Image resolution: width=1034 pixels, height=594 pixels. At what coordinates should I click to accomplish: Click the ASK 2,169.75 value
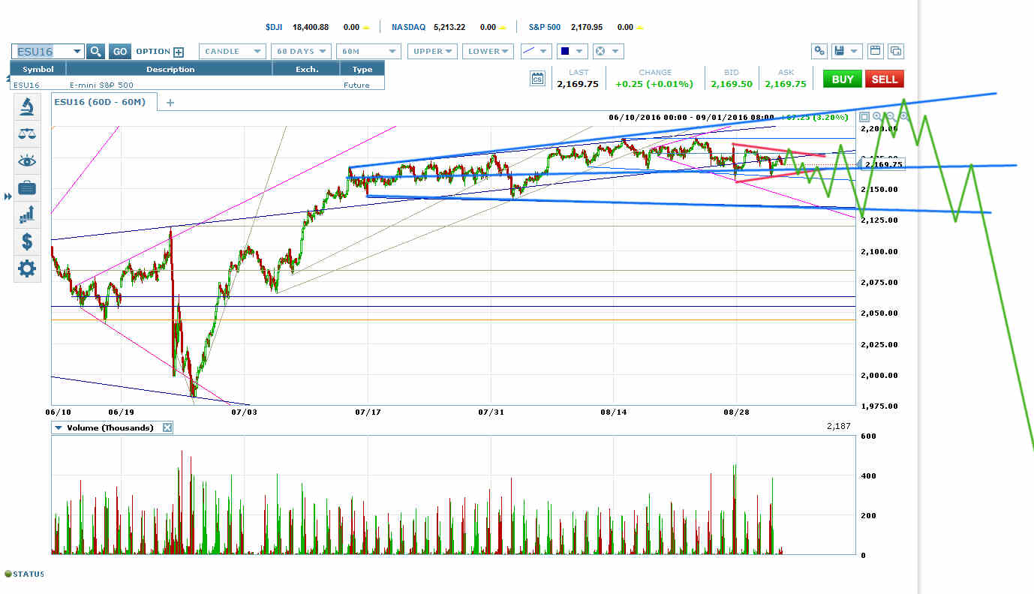click(x=786, y=84)
